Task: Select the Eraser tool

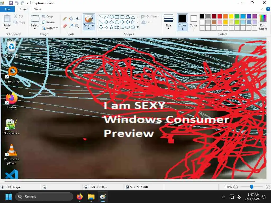Action: pos(65,26)
